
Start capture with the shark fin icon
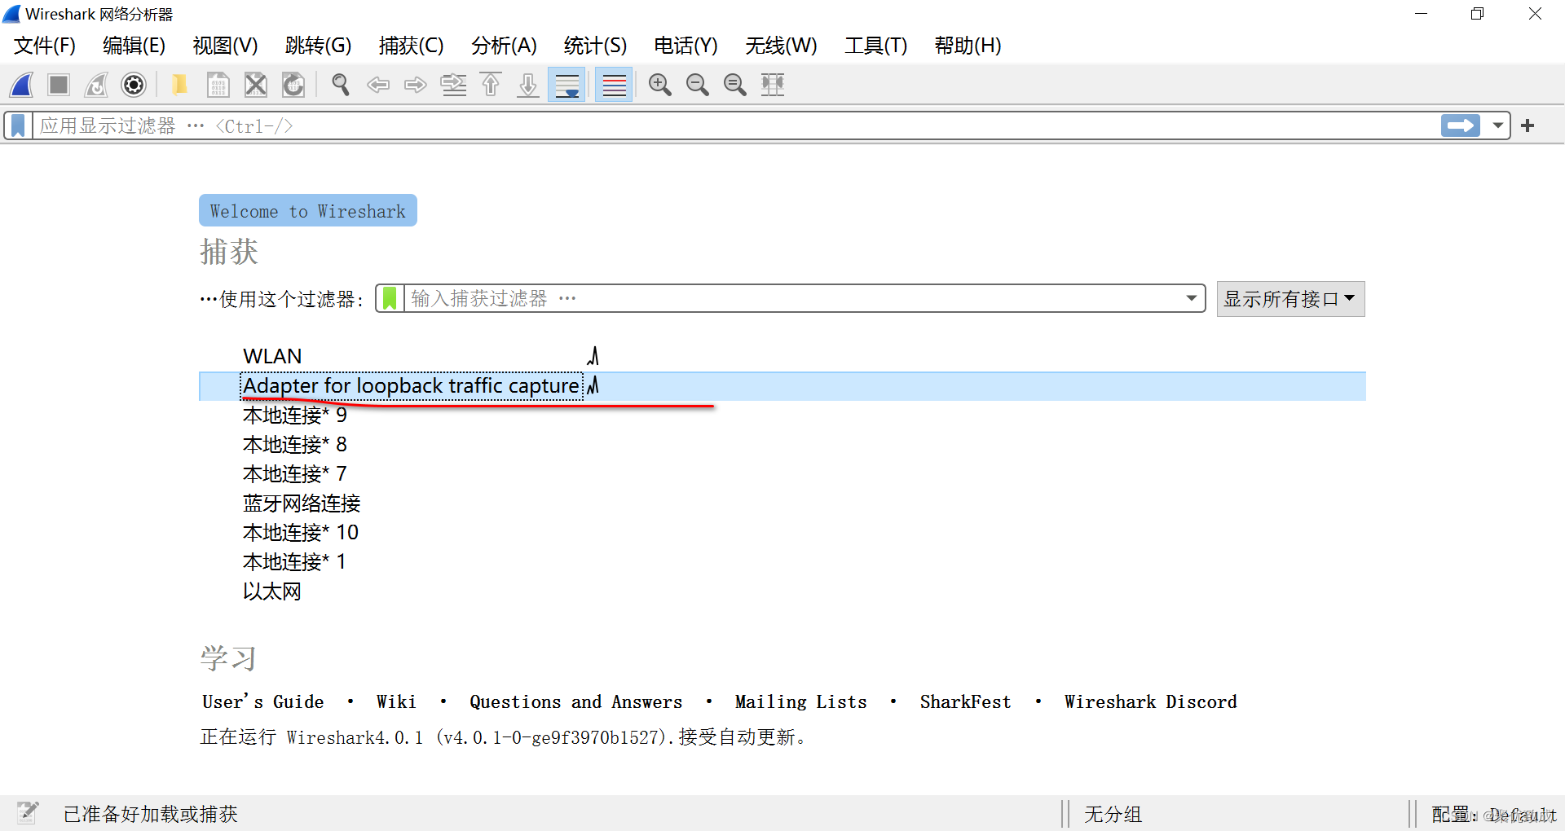[x=22, y=85]
